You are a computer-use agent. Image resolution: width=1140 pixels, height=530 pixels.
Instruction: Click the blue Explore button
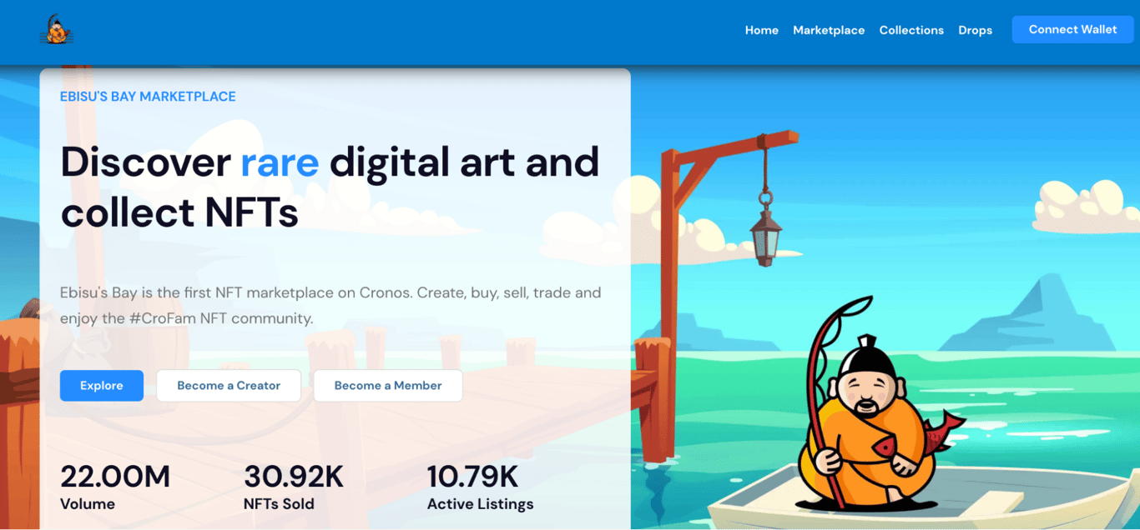(102, 386)
